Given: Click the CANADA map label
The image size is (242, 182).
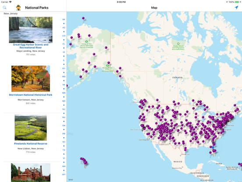Looking at the screenshot, I should [x=178, y=77].
